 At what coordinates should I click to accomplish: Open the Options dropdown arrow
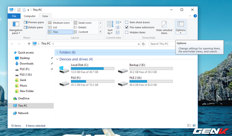[181, 33]
